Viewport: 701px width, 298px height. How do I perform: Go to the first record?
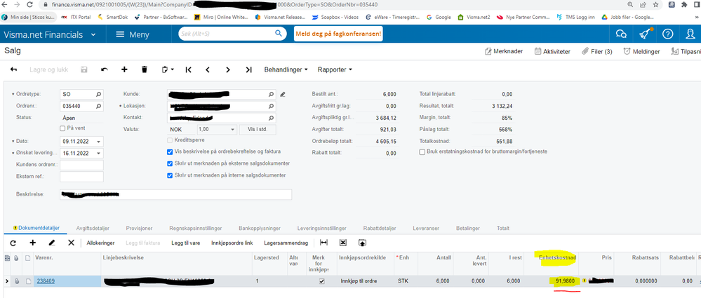click(188, 69)
